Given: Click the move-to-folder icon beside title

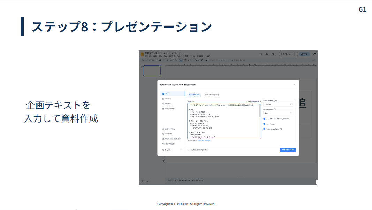Looking at the screenshot, I should click(176, 53).
